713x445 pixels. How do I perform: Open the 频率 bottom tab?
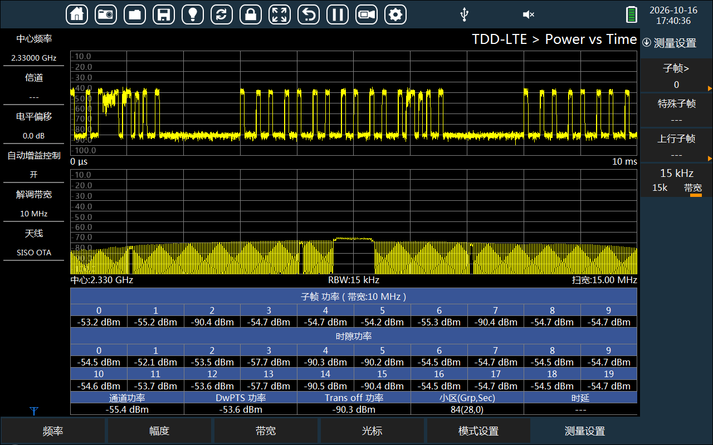[53, 431]
